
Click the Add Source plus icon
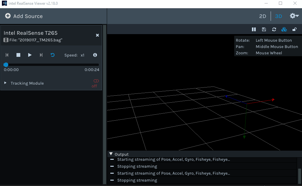tap(8, 16)
